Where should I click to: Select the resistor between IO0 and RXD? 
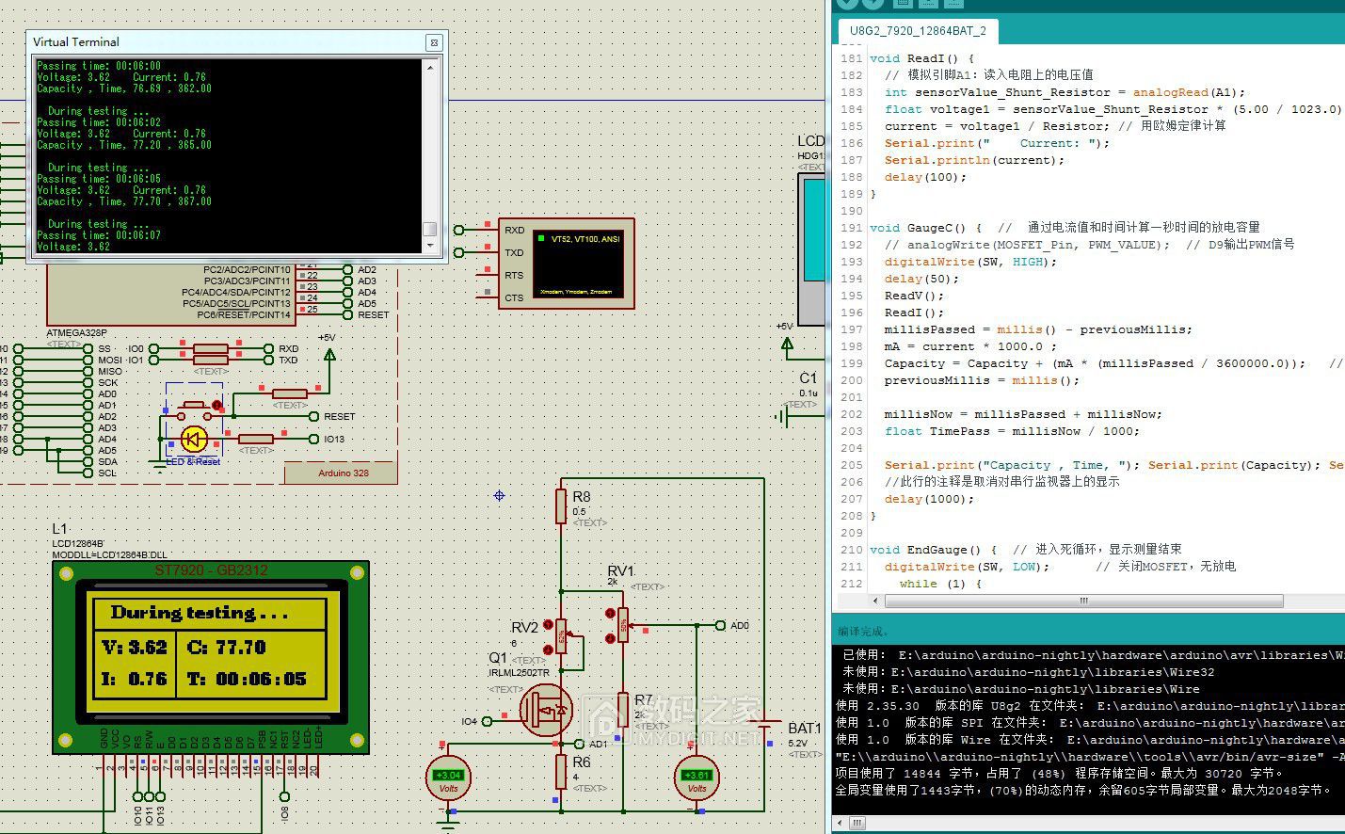pos(210,349)
